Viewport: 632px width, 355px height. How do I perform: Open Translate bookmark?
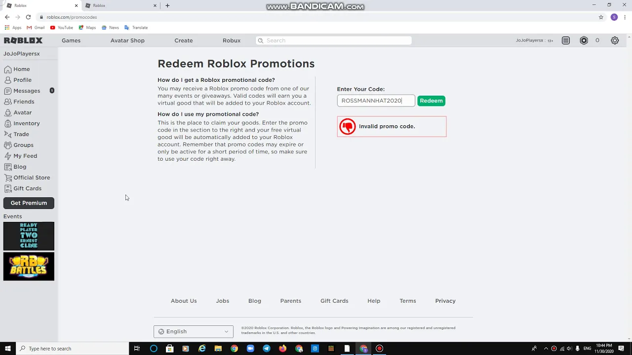point(136,28)
